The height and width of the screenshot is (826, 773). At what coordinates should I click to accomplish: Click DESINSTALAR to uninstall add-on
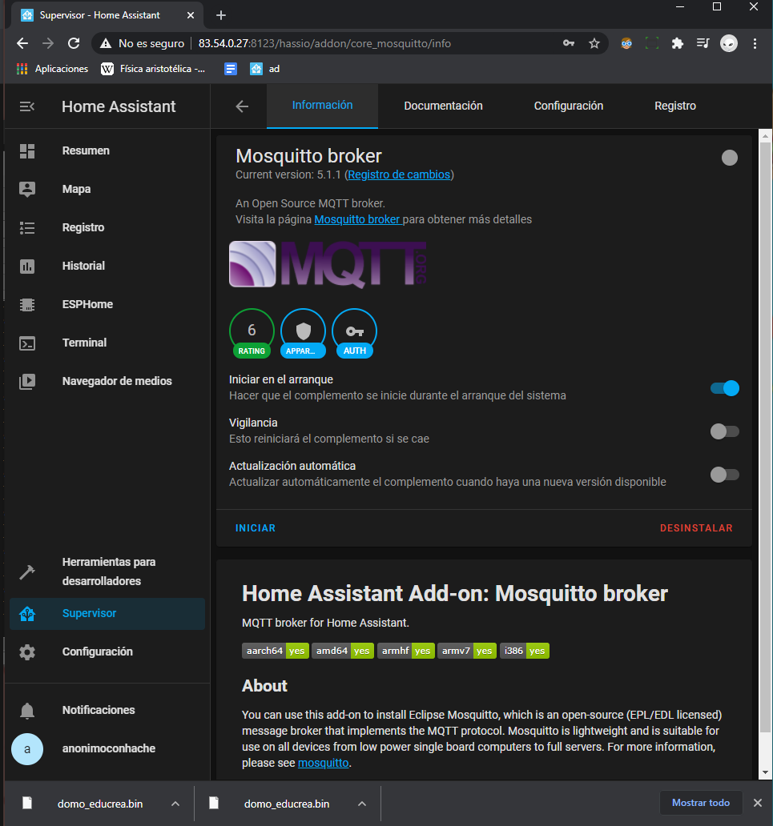point(696,527)
